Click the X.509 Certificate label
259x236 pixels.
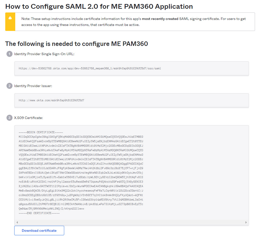pyautogui.click(x=28, y=118)
